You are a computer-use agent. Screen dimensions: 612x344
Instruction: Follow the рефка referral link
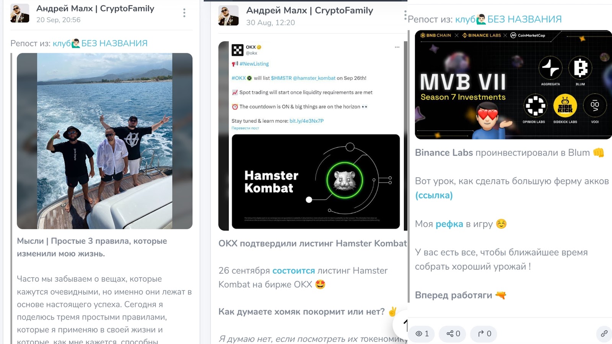pyautogui.click(x=449, y=224)
